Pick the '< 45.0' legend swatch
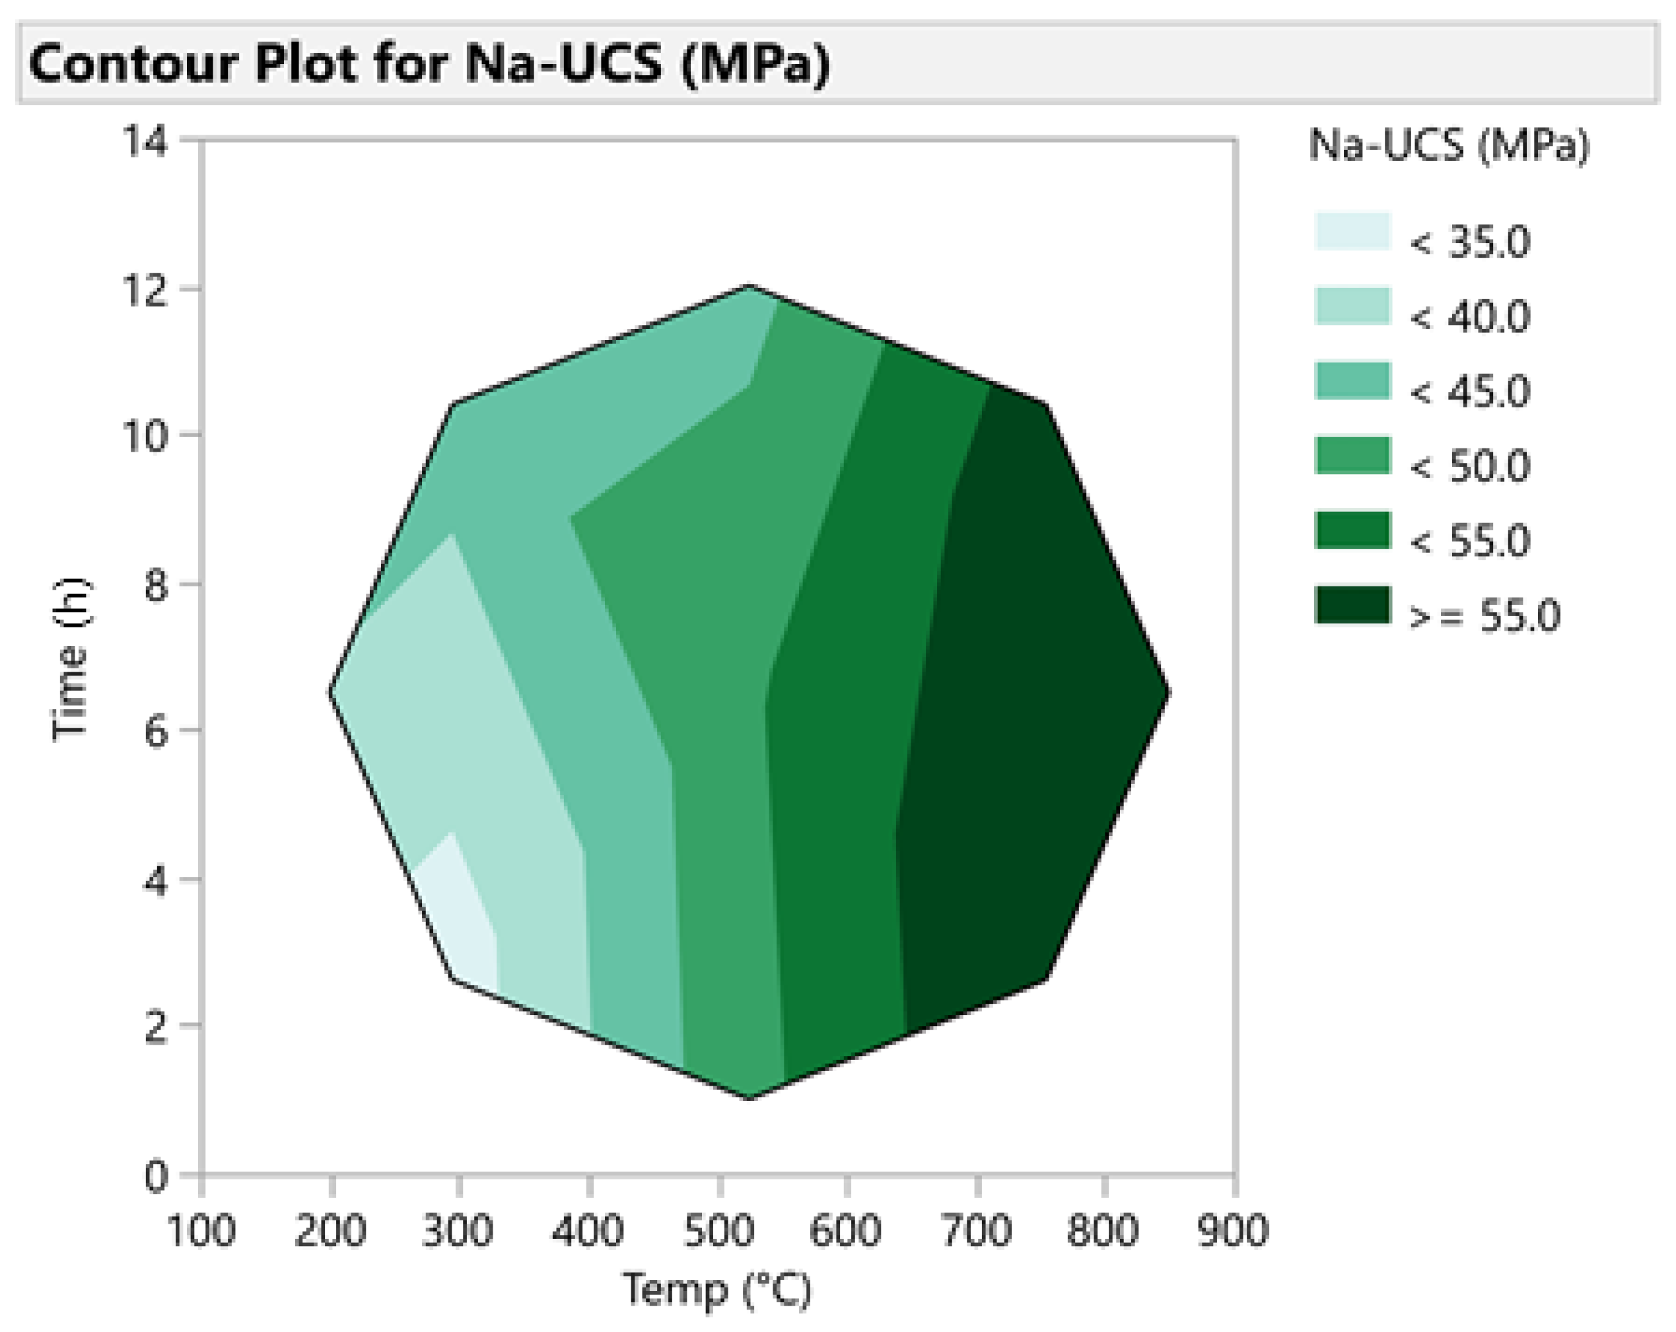This screenshot has width=1676, height=1332. [x=1352, y=381]
